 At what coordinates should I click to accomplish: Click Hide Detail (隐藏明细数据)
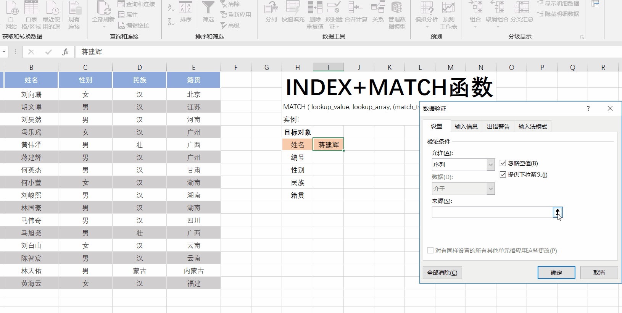tap(558, 14)
